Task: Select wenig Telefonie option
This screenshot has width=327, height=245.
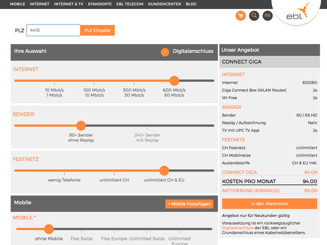Action: click(64, 180)
